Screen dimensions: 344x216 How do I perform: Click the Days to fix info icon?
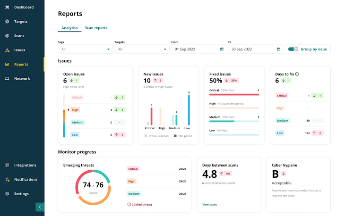pos(297,74)
